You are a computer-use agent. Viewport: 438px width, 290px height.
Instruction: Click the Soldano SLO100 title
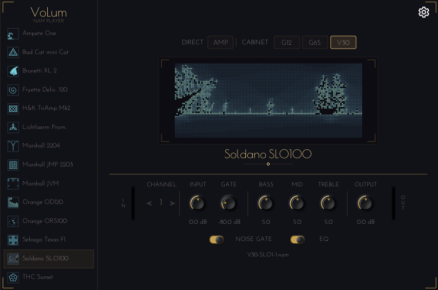(268, 154)
